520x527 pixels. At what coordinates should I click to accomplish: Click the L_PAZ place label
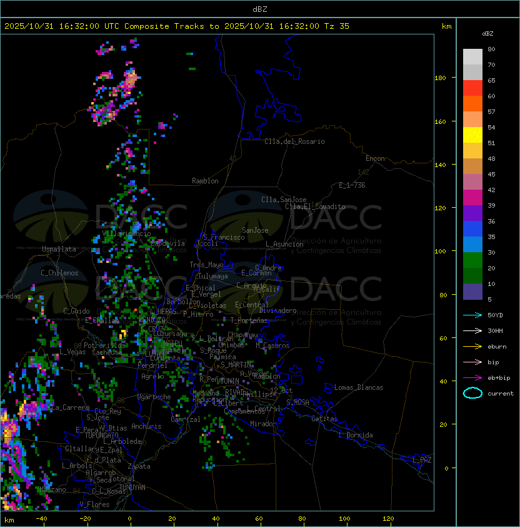tap(422, 460)
